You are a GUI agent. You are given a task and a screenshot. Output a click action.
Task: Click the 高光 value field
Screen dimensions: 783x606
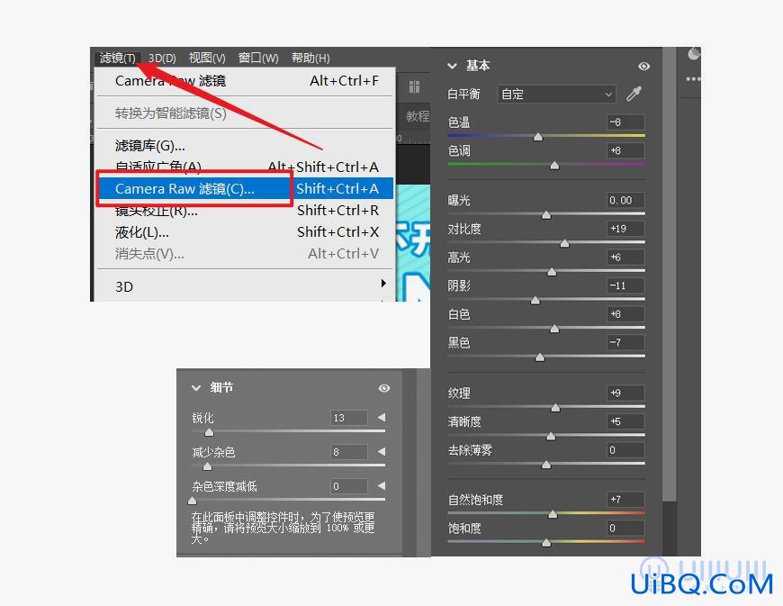[625, 257]
